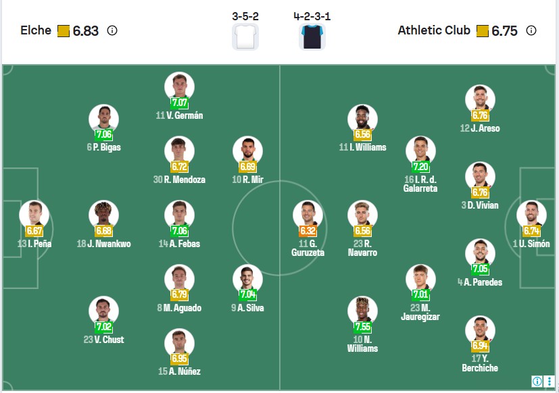Click A. Silva's player photo
Screen dimensions: 559x393
[247, 279]
